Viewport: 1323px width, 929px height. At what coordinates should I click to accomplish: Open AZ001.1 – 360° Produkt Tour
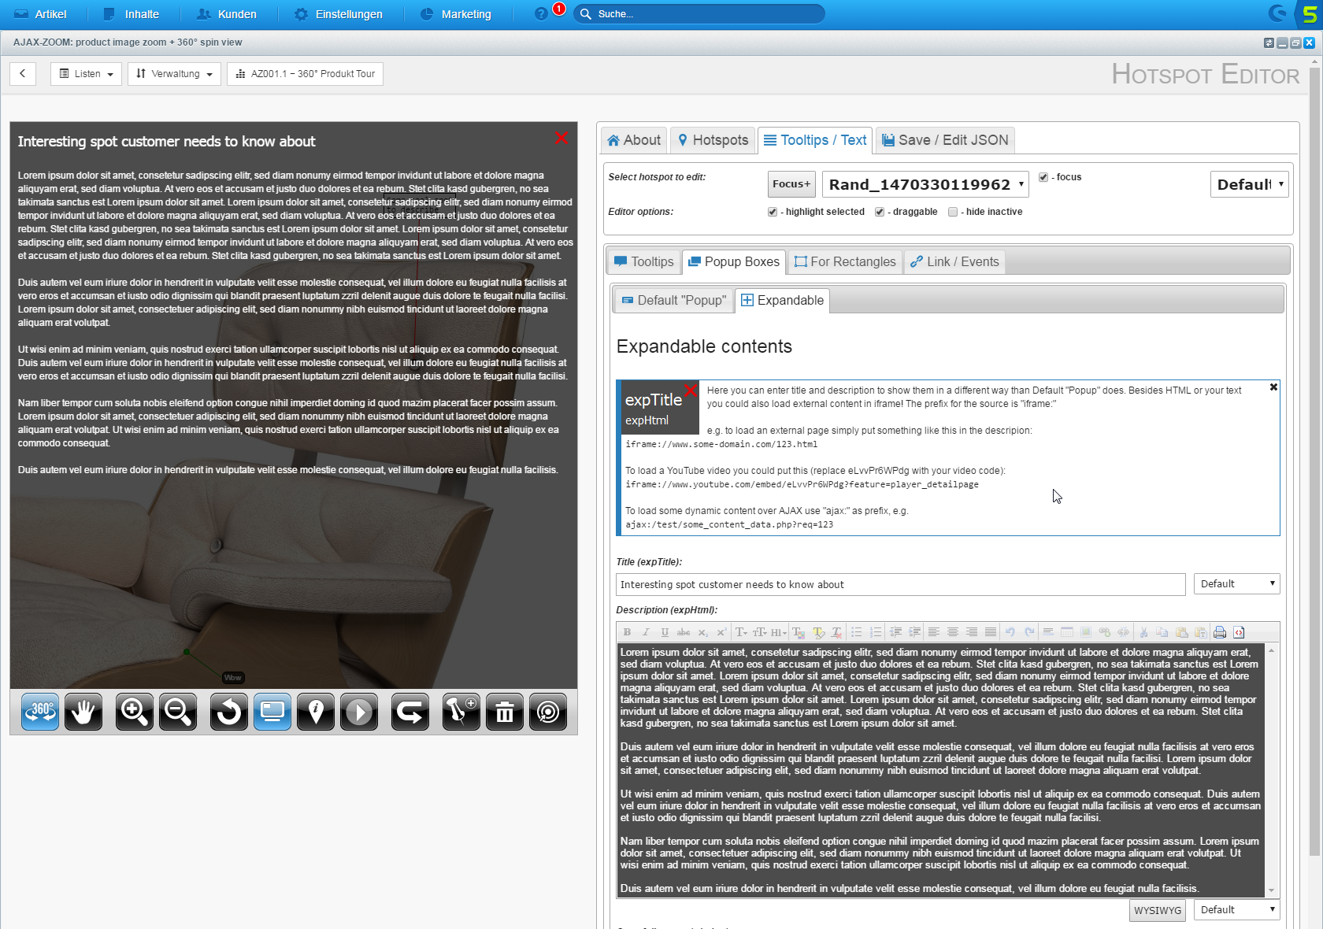coord(306,74)
